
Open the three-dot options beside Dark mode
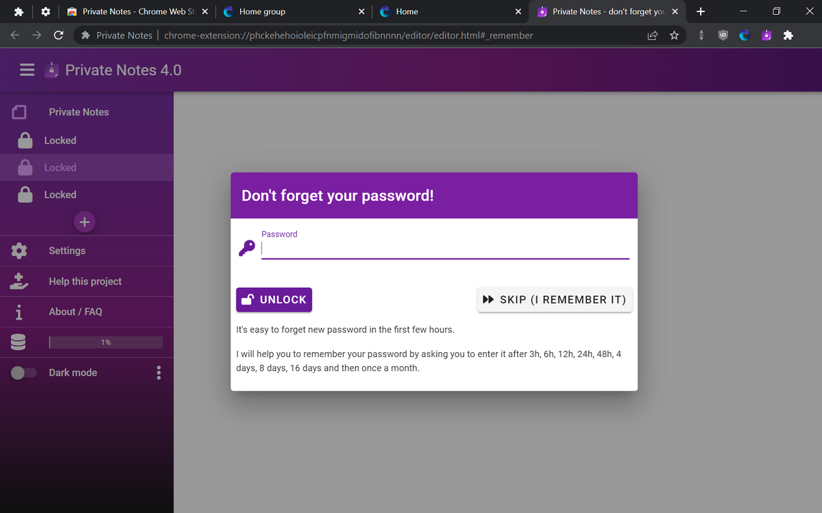tap(159, 373)
